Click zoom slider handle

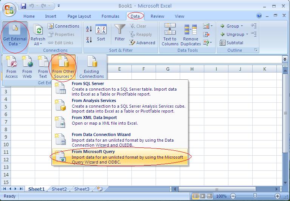(x=255, y=196)
